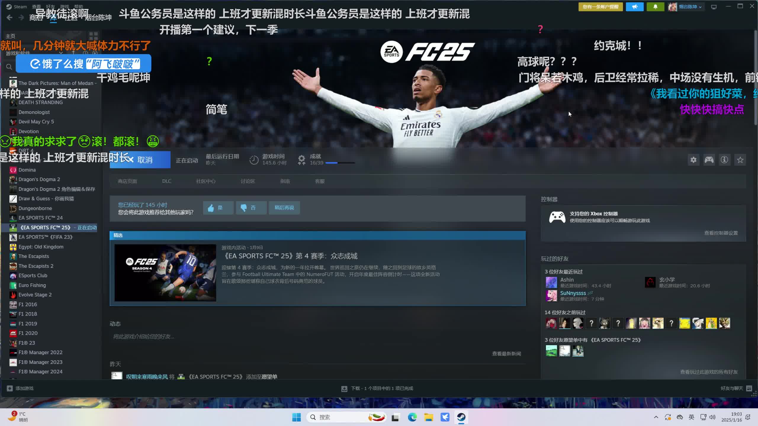Image resolution: width=758 pixels, height=426 pixels.
Task: Recommend game with 是 button
Action: click(x=218, y=208)
